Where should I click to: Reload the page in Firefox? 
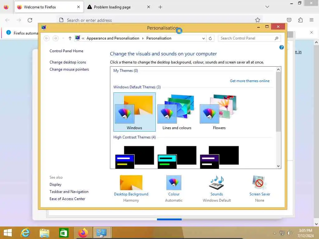pos(30,20)
